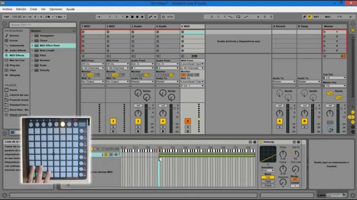Toggle the MIDI arrangement overdub plus button
Screen dimensions: 357x200
(x=142, y=17)
